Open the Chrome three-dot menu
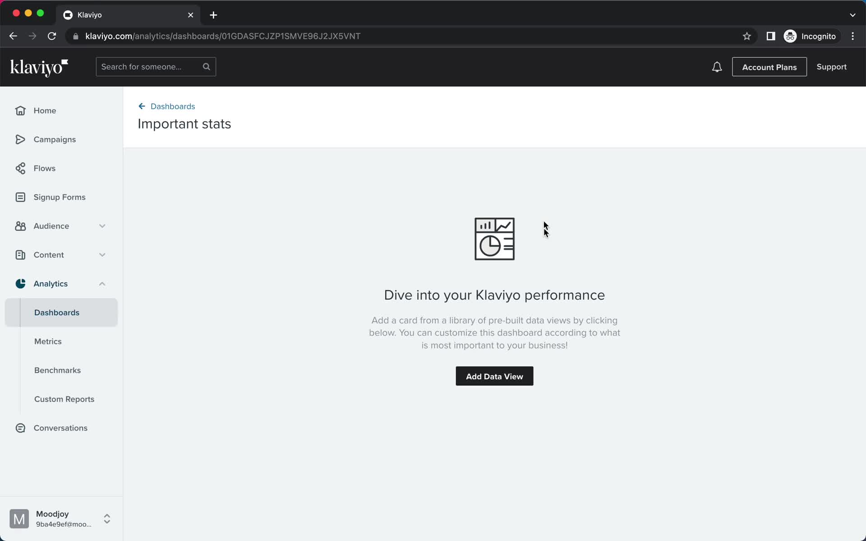866x541 pixels. (x=852, y=36)
